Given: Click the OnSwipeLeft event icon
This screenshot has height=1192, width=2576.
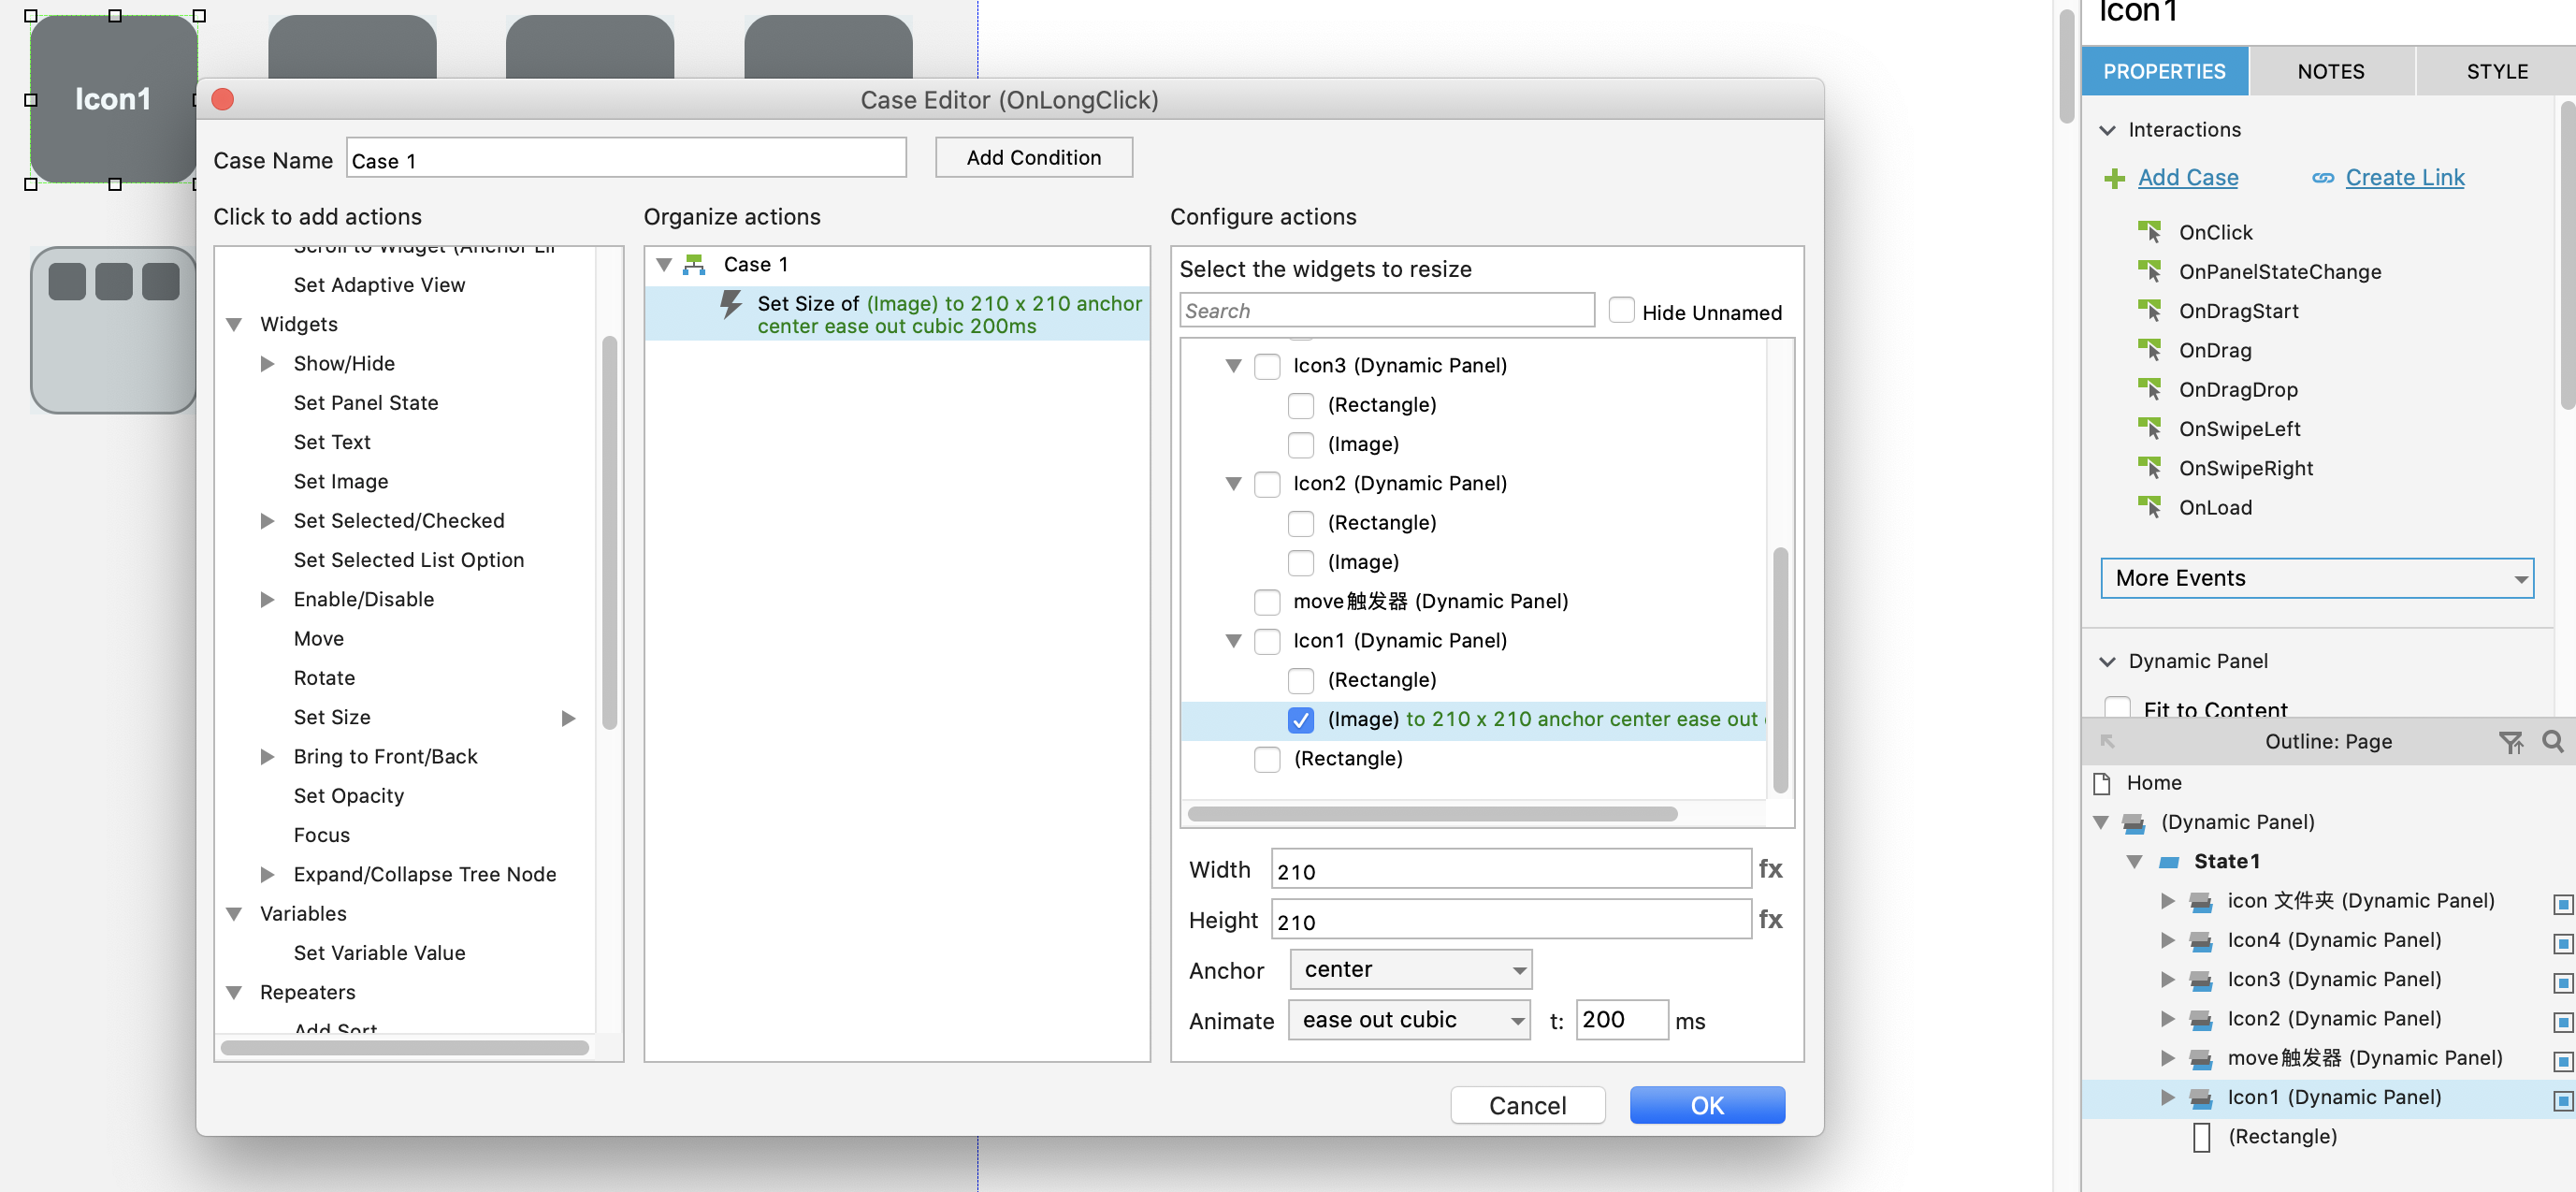Looking at the screenshot, I should tap(2148, 428).
